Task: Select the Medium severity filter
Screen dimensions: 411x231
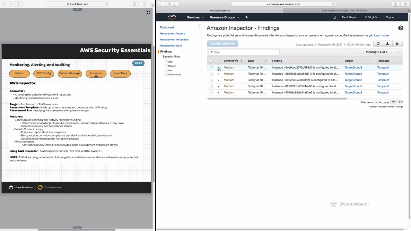Action: [166, 66]
